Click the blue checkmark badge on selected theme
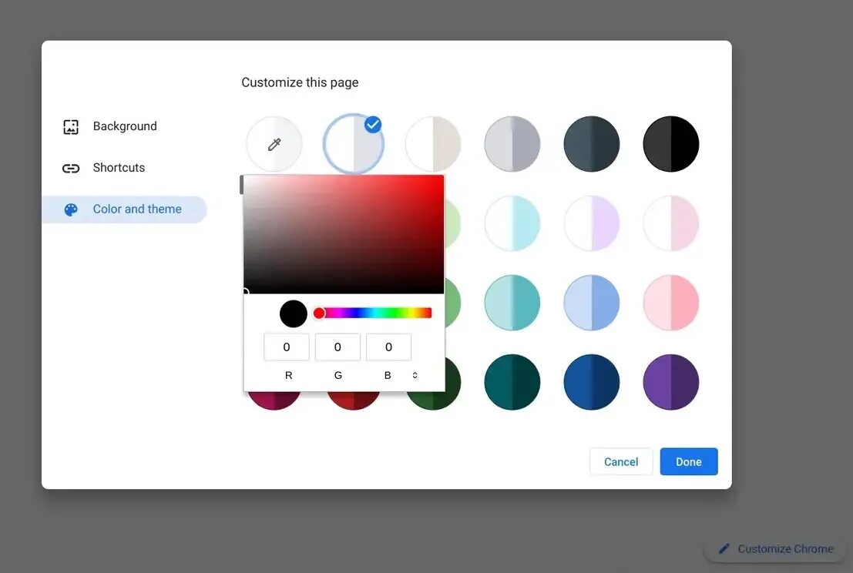 pos(373,125)
